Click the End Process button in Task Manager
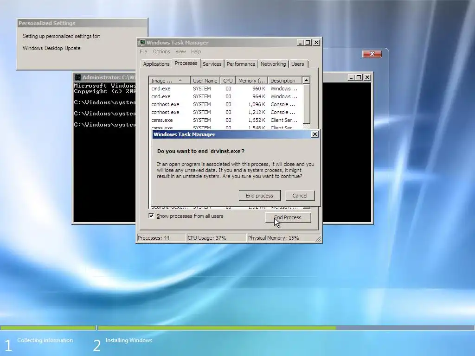 point(288,217)
